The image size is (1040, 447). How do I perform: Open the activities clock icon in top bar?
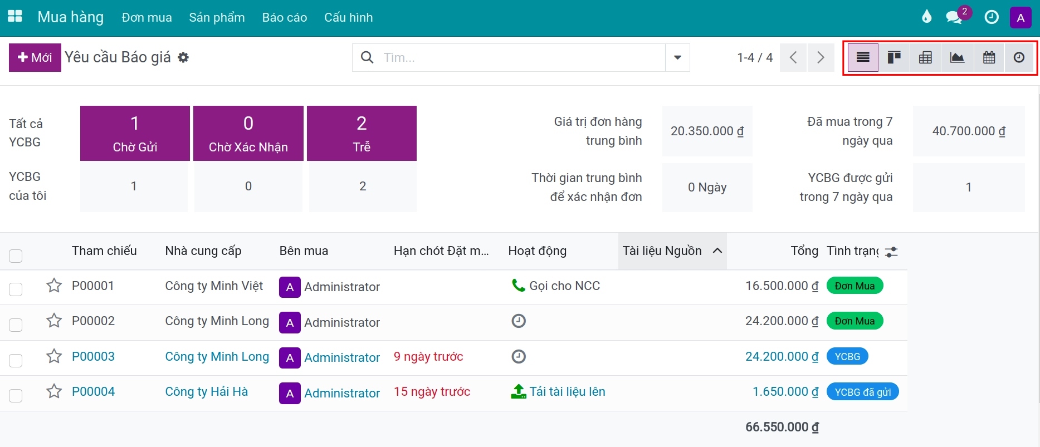[992, 17]
